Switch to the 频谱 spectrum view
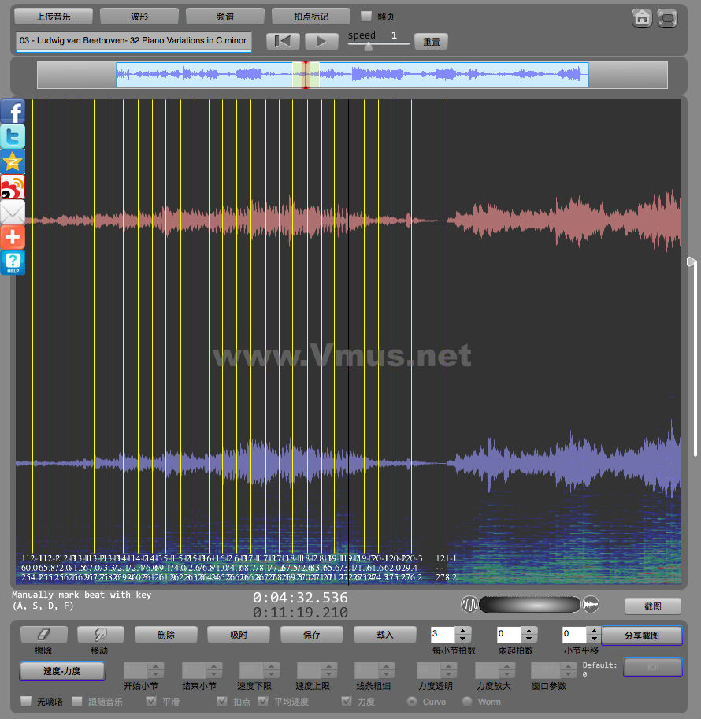701x719 pixels. pyautogui.click(x=225, y=17)
